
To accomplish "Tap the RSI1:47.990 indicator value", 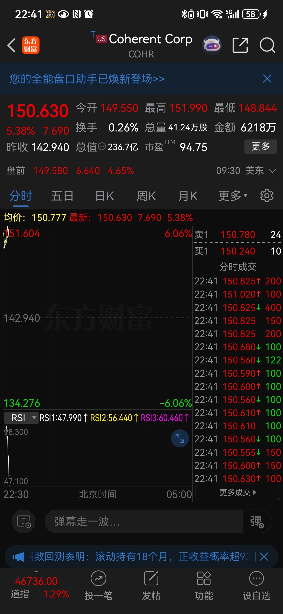I will [x=63, y=418].
